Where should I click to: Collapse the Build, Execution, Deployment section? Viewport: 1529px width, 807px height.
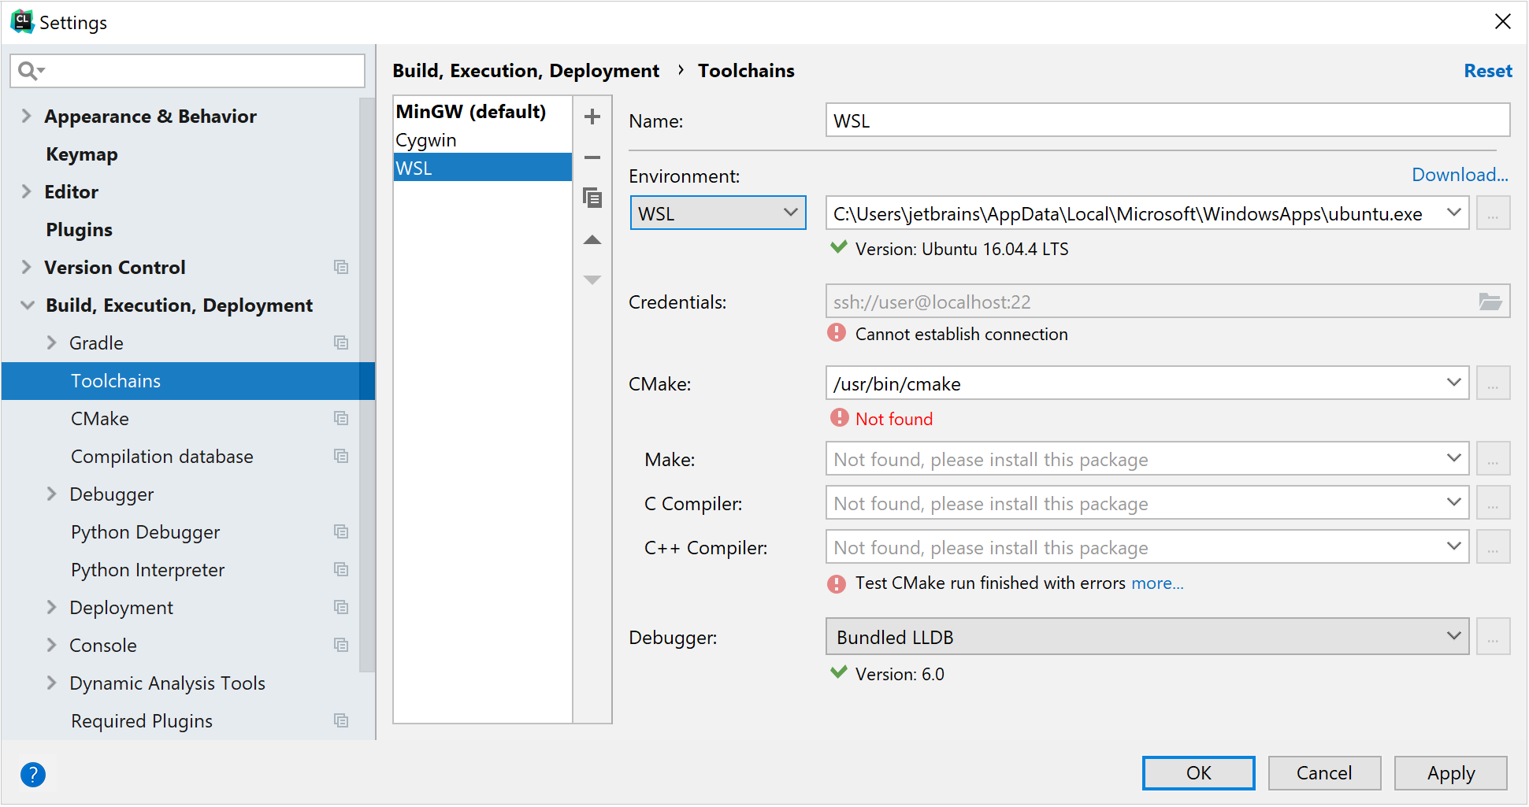tap(28, 305)
